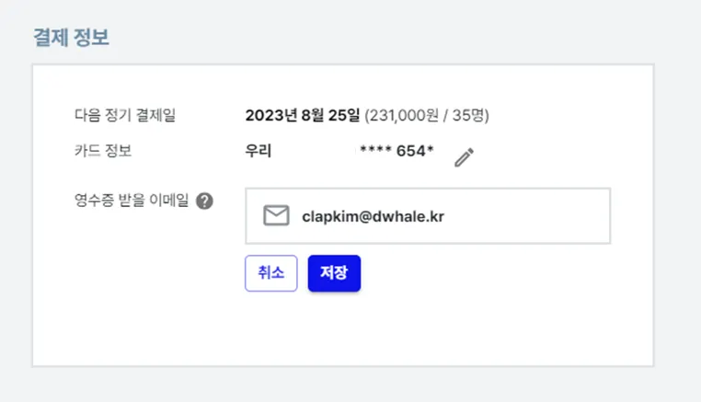Screen dimensions: 701x402
Task: Save the receipt email with 저장
Action: point(334,273)
